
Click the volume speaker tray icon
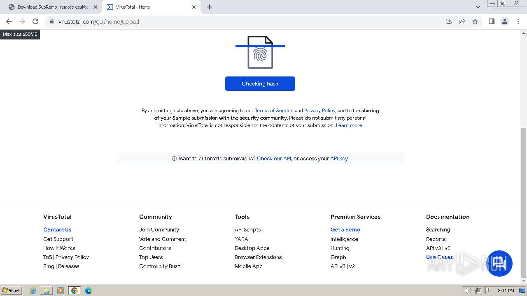[x=468, y=291]
